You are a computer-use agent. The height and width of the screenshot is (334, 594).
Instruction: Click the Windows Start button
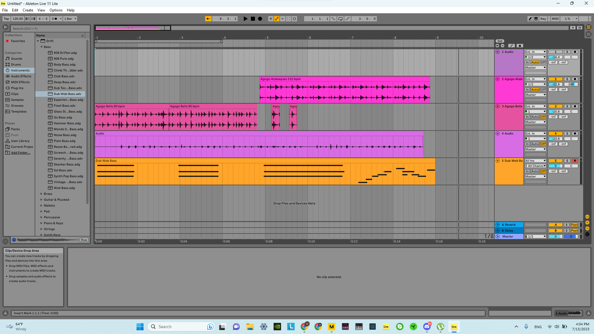[x=140, y=327]
